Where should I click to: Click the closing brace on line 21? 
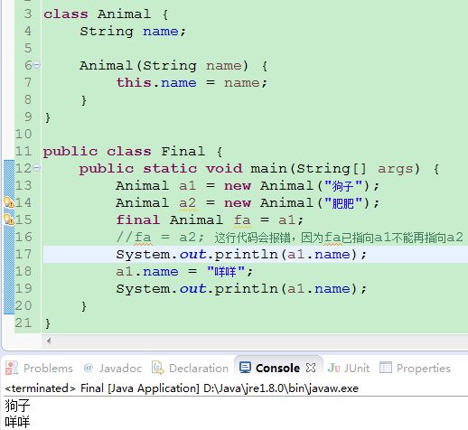pos(48,323)
